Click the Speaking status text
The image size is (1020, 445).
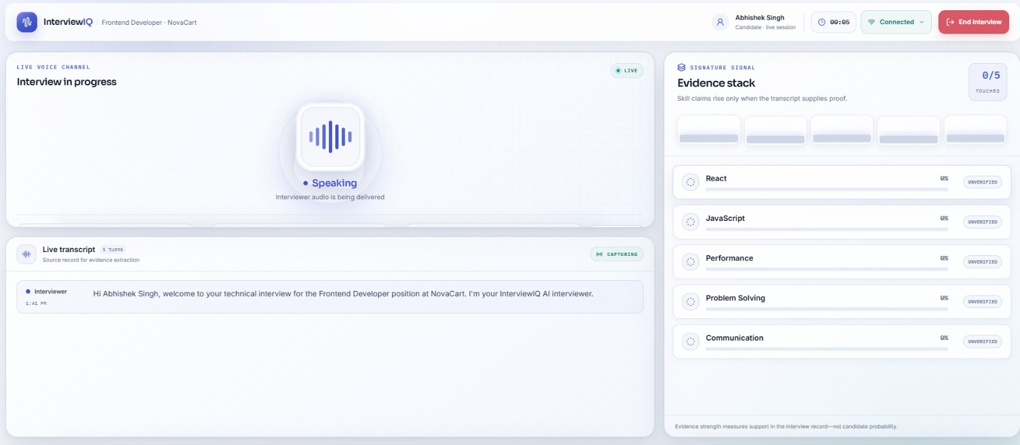(334, 183)
